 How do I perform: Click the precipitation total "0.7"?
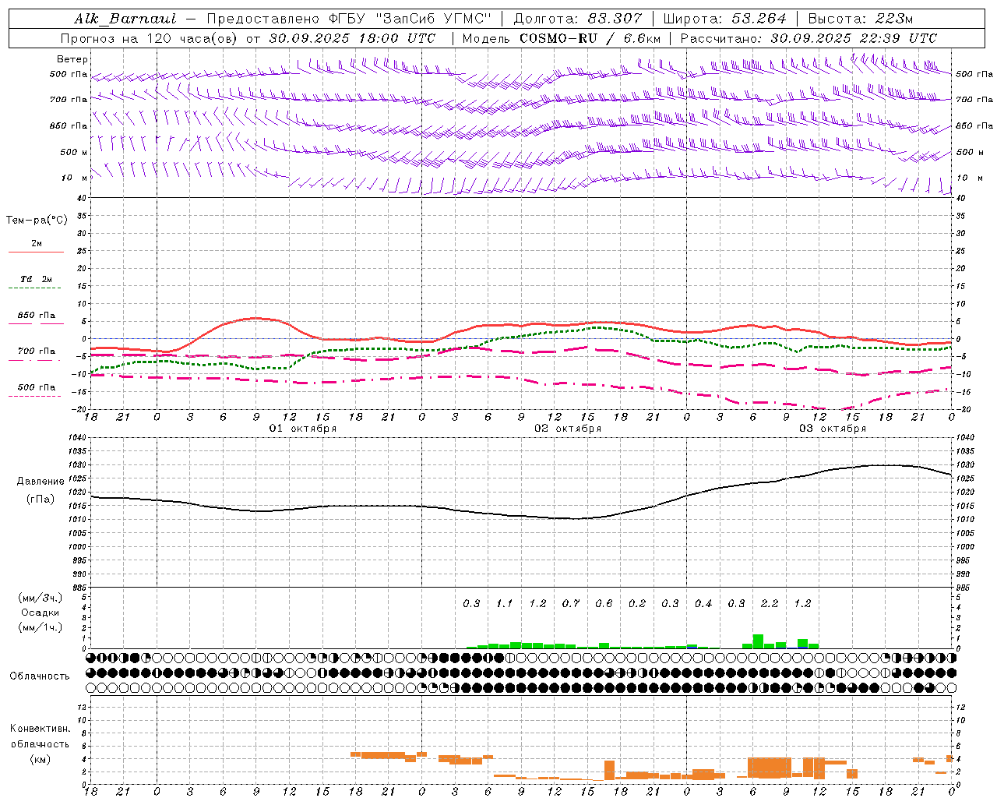tap(571, 603)
